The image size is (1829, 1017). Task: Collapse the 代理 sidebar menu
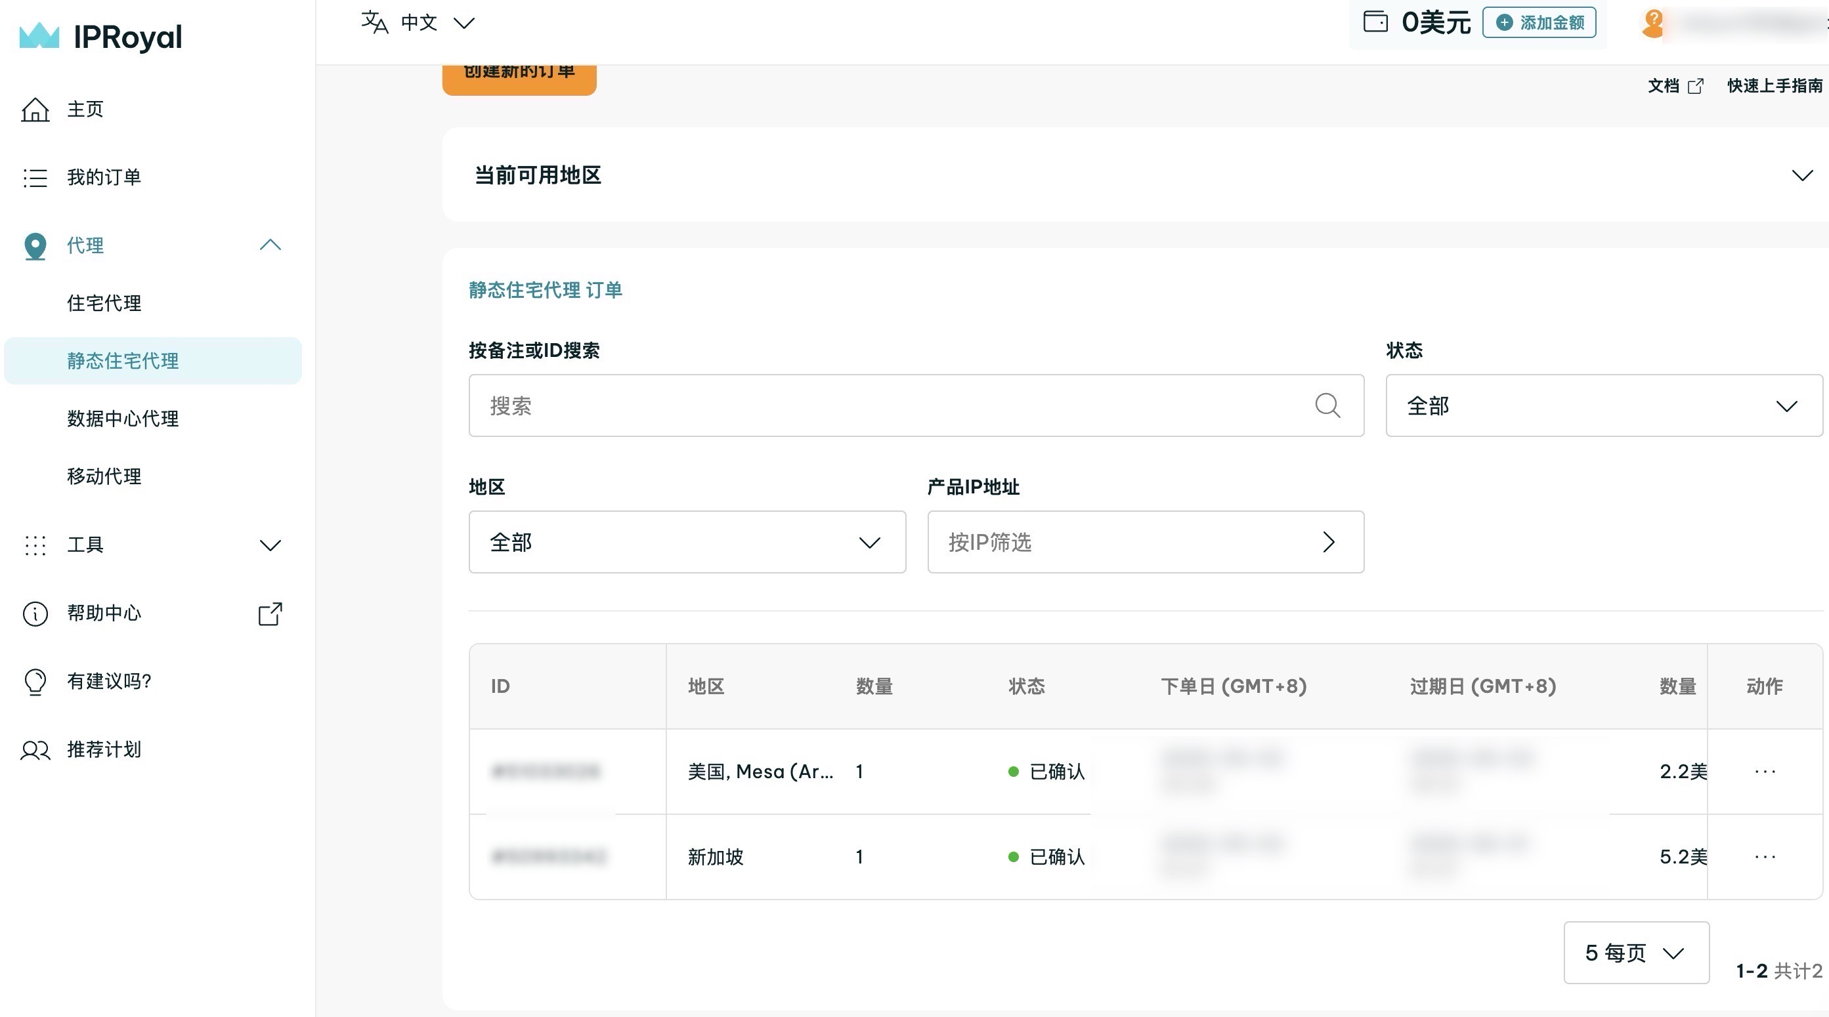[270, 245]
